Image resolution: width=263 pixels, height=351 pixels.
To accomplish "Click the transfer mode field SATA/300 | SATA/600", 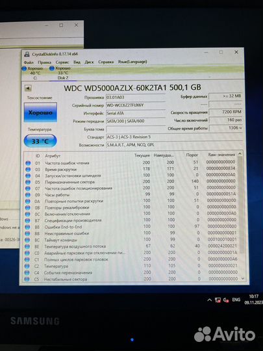I will click(x=136, y=121).
